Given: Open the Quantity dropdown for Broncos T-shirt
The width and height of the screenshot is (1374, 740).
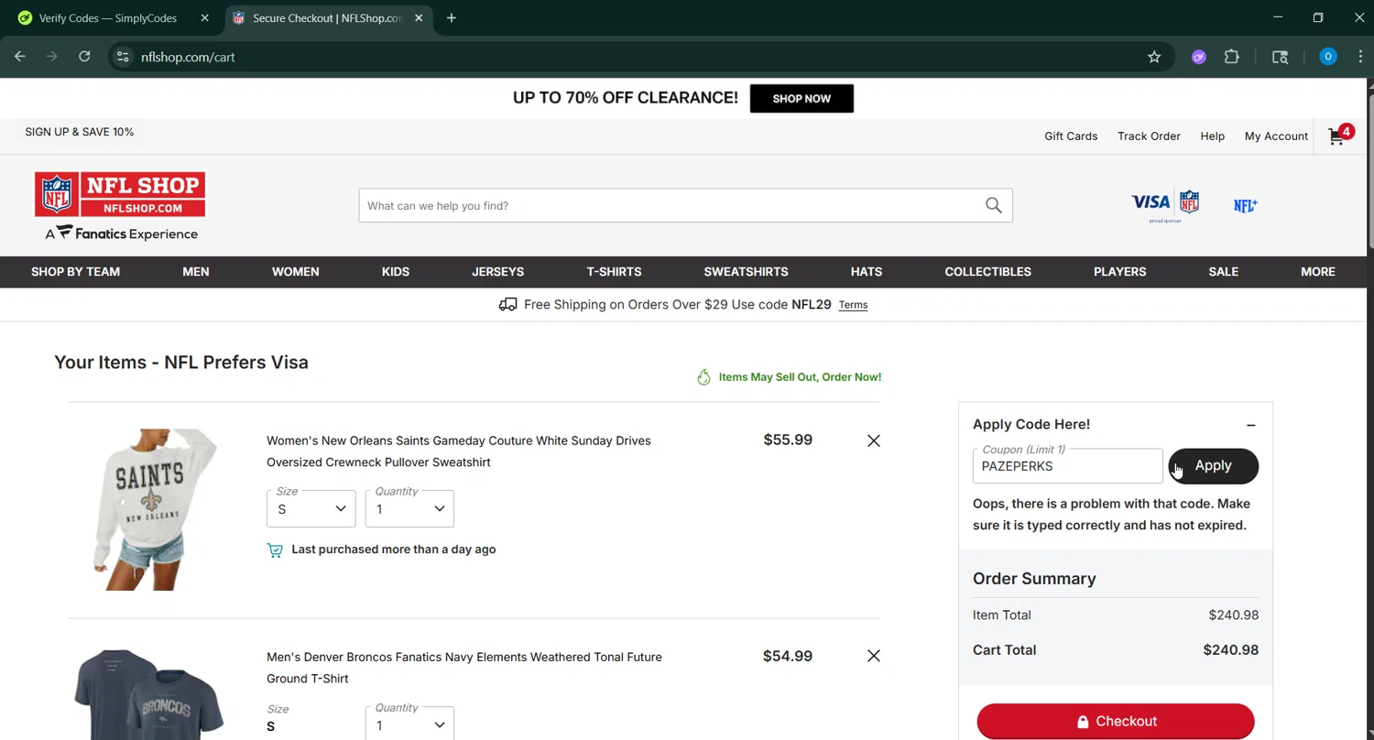Looking at the screenshot, I should coord(409,724).
